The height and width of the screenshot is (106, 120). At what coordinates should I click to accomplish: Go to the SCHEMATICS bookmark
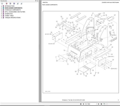click(9, 14)
